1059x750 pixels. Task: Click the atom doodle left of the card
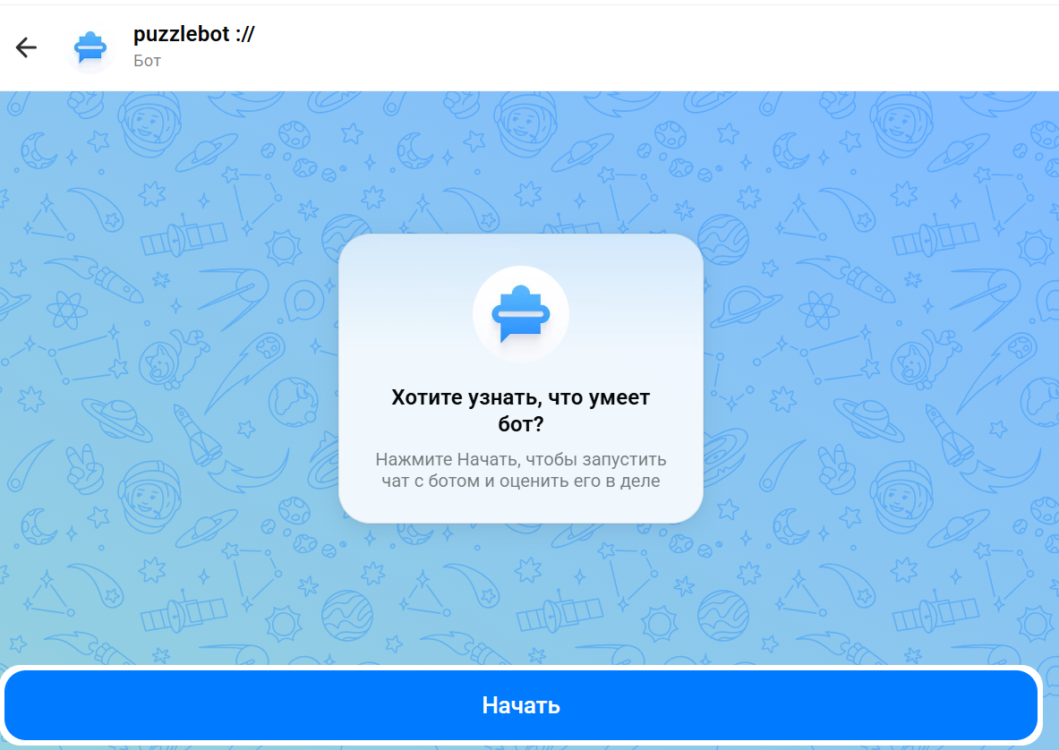click(x=67, y=310)
